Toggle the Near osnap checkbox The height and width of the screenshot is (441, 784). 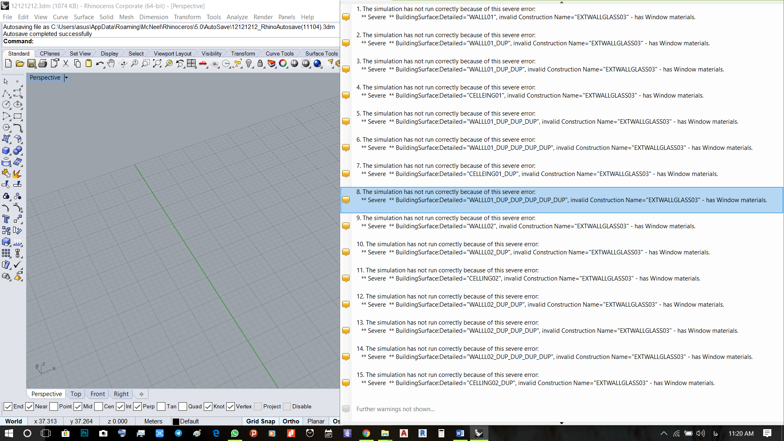click(x=29, y=406)
